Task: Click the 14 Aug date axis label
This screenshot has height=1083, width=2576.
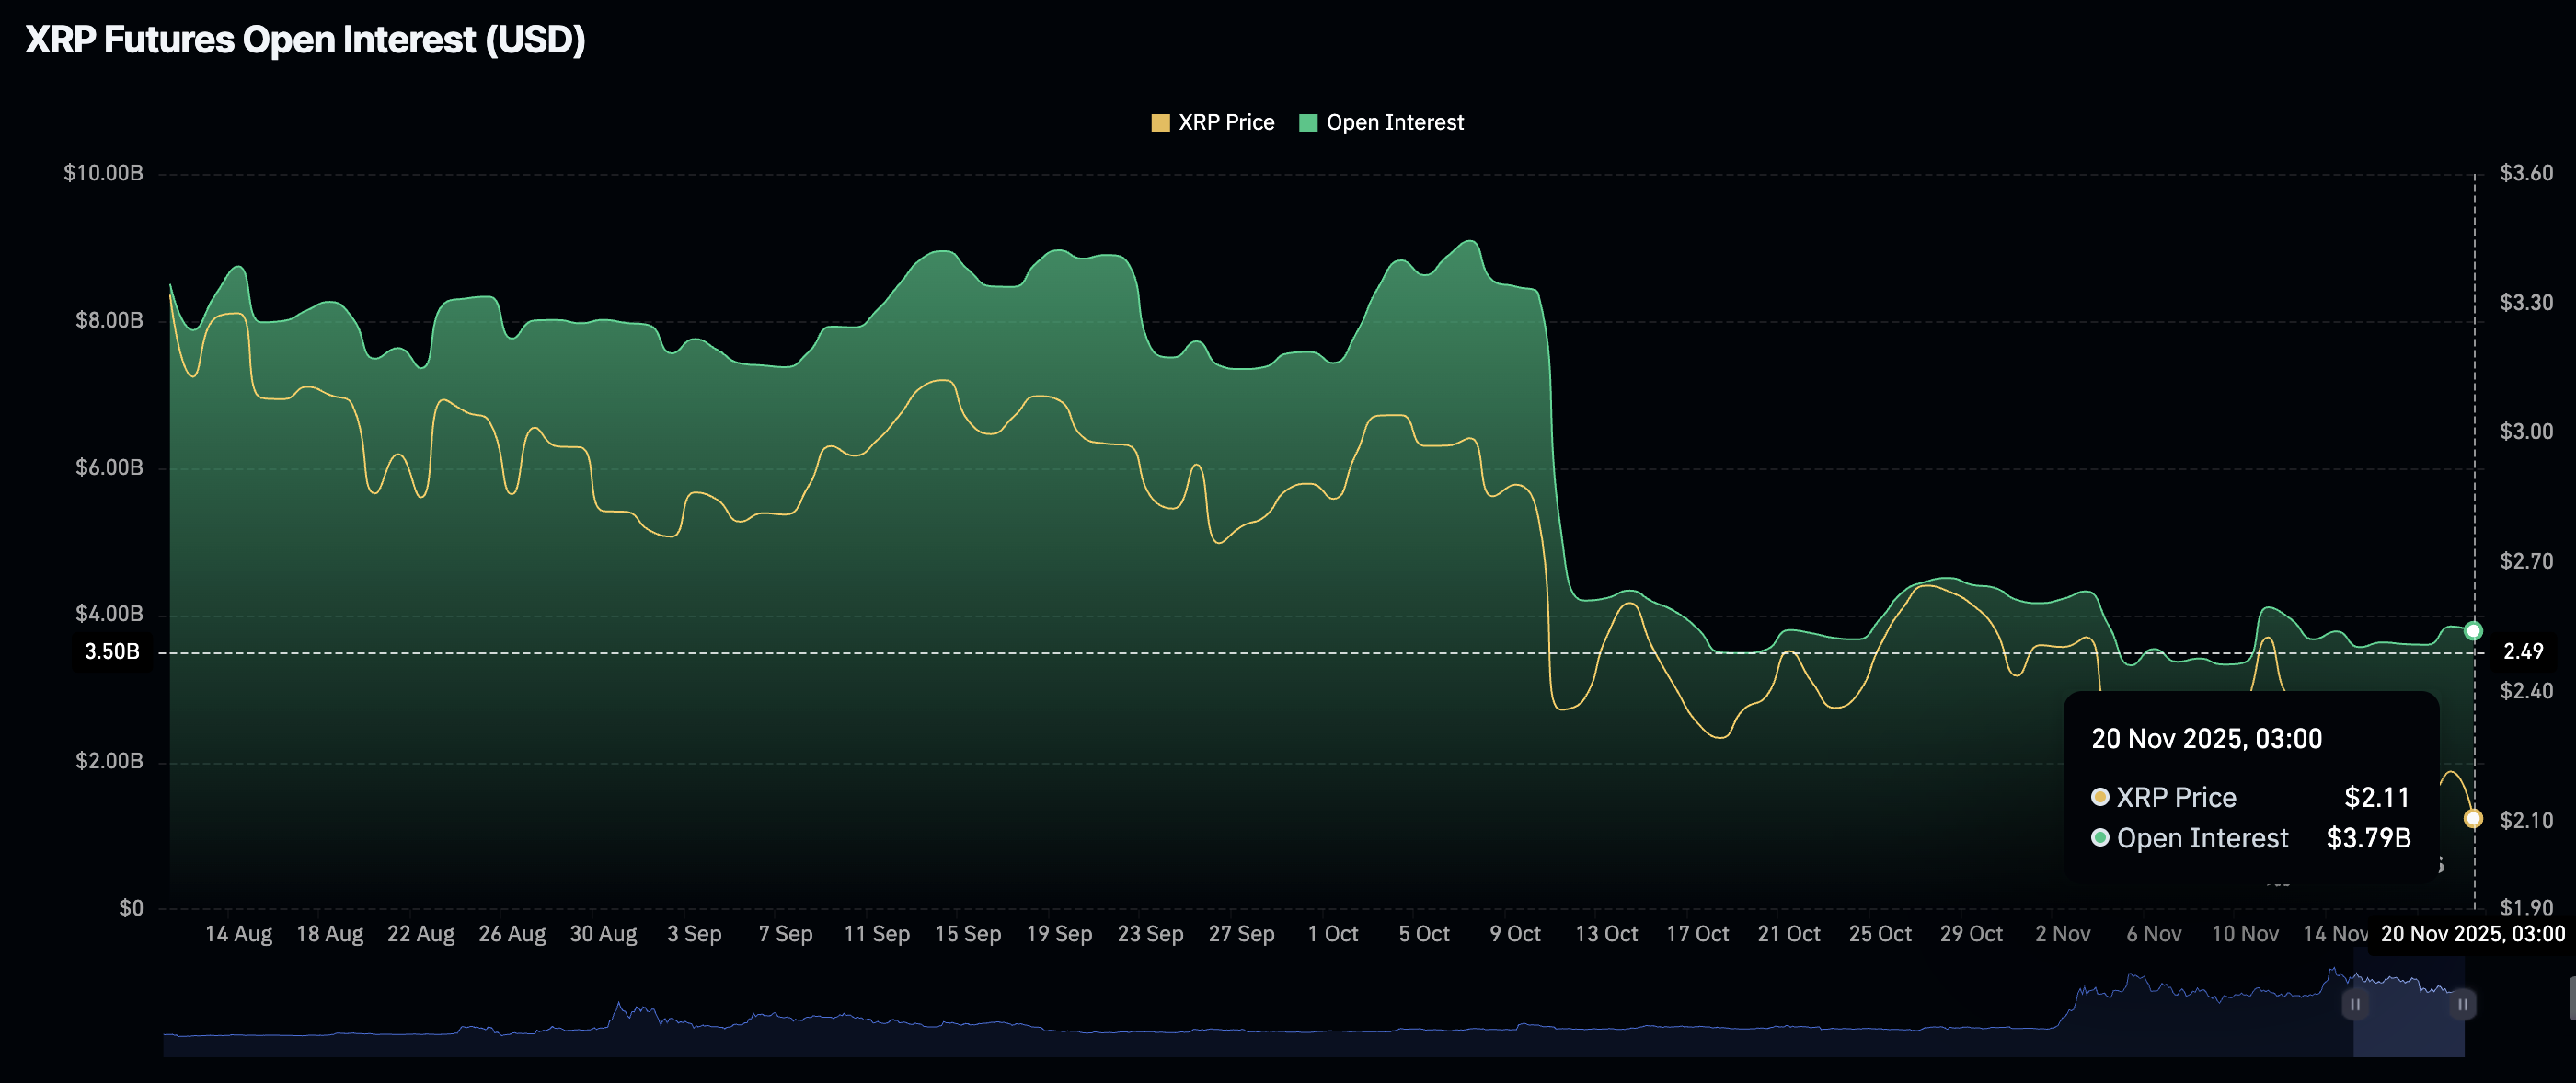Action: pos(238,934)
